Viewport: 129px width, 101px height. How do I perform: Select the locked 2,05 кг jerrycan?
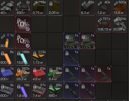pos(55,8)
